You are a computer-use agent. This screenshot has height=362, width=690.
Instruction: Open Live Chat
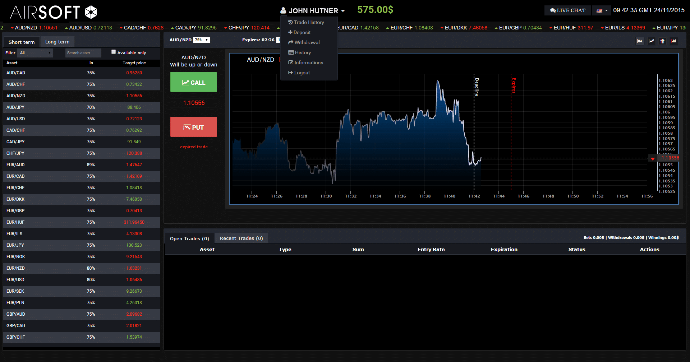567,10
